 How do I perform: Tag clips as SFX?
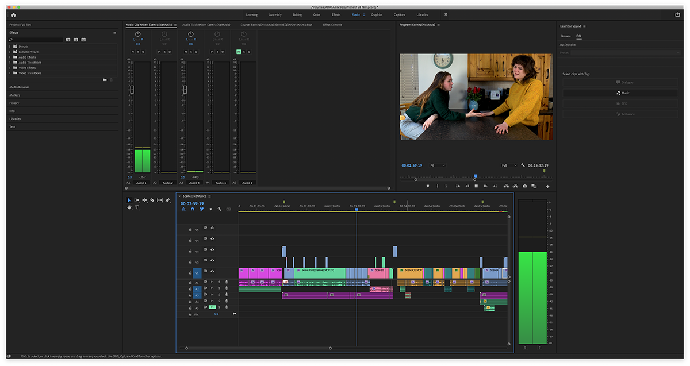pos(620,103)
